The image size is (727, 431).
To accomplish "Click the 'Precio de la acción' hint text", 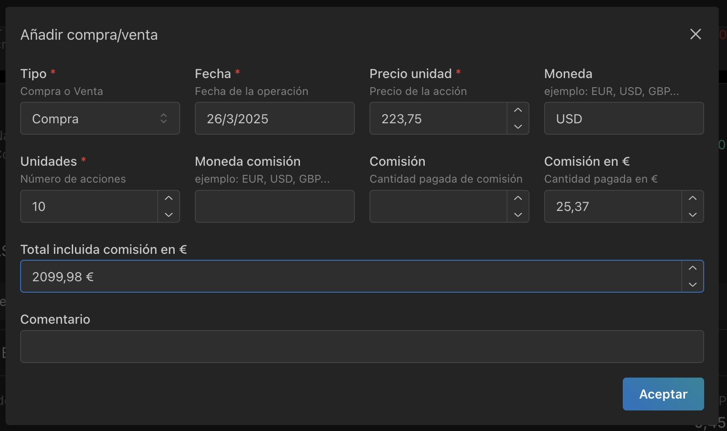I will click(418, 91).
